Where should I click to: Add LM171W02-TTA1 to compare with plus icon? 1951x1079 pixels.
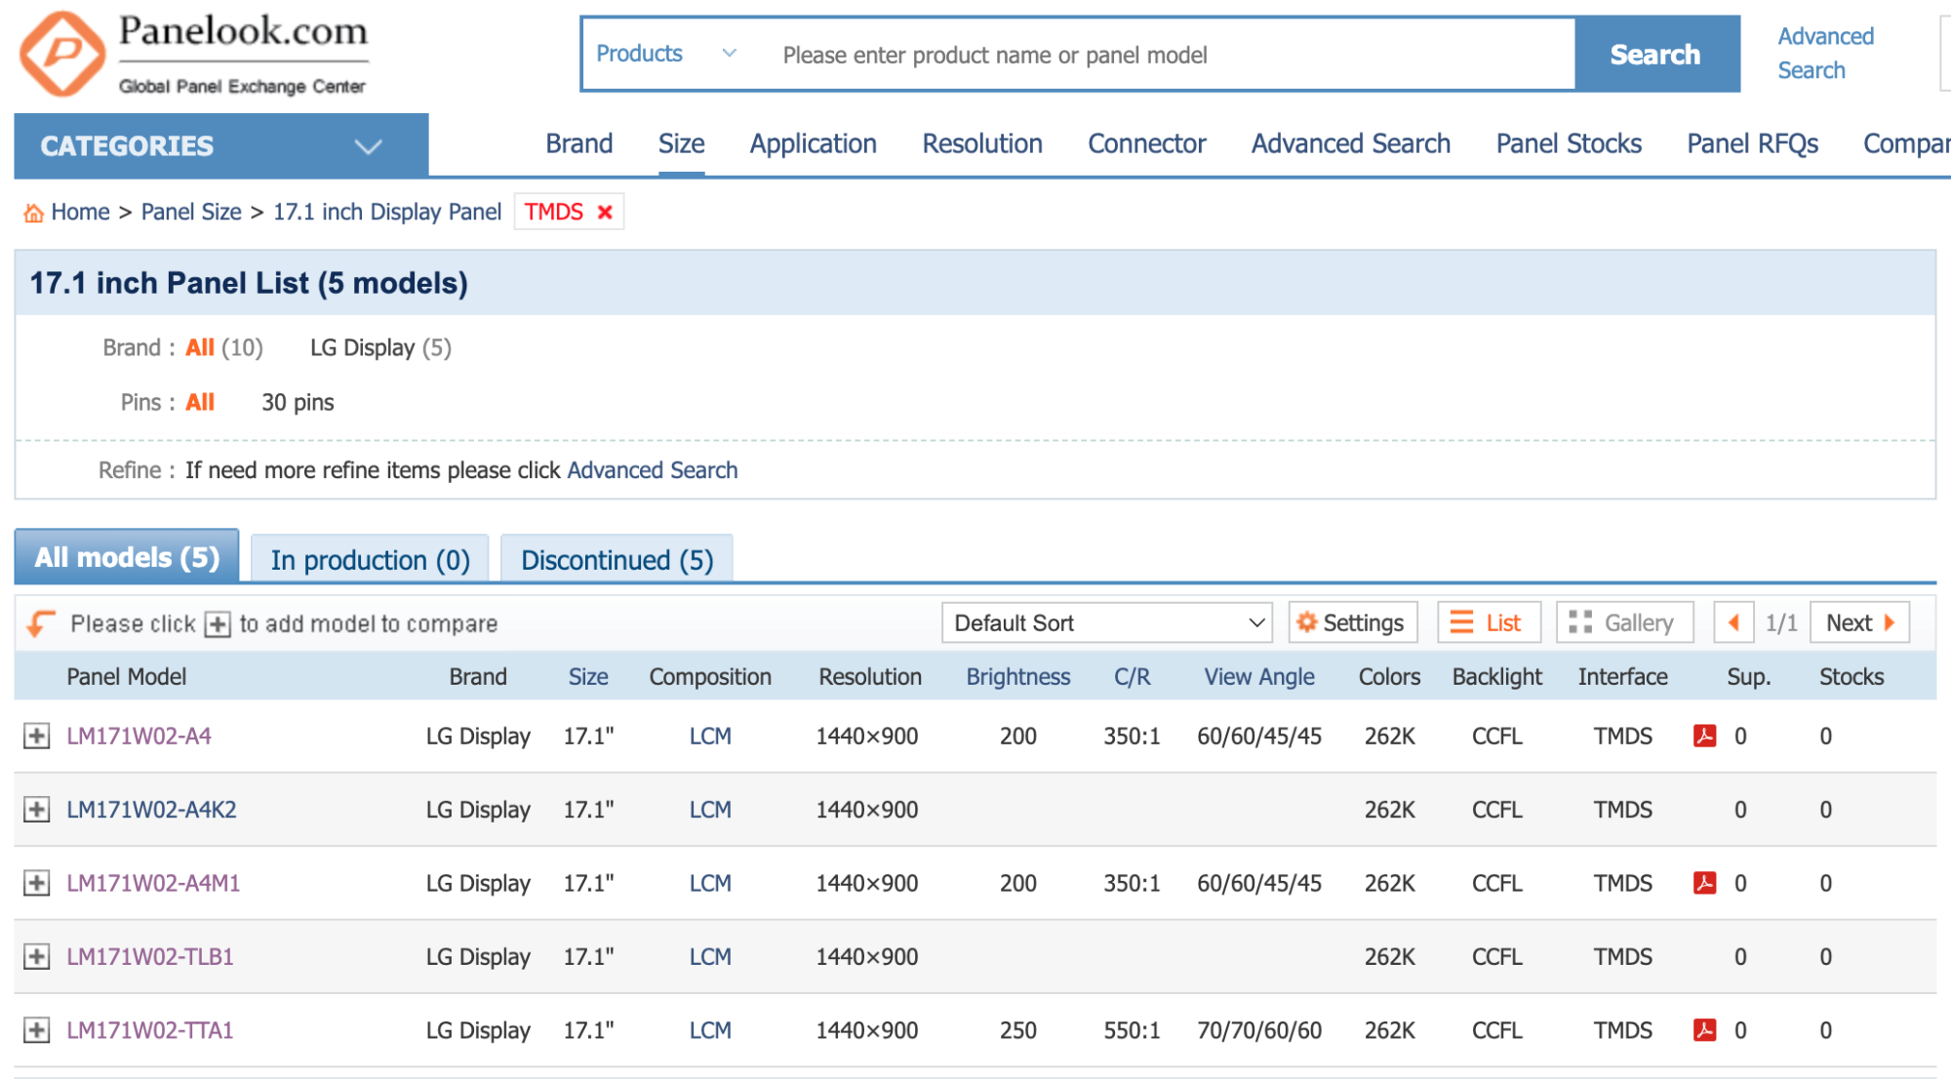tap(36, 1030)
